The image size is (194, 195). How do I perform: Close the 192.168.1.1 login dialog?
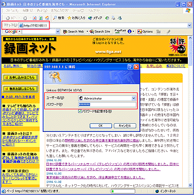(x=136, y=67)
